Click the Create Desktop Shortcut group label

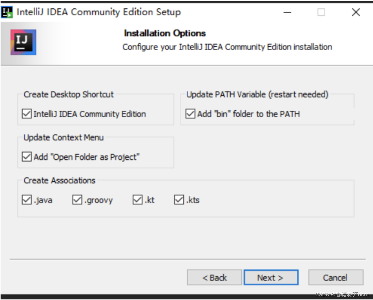point(69,94)
